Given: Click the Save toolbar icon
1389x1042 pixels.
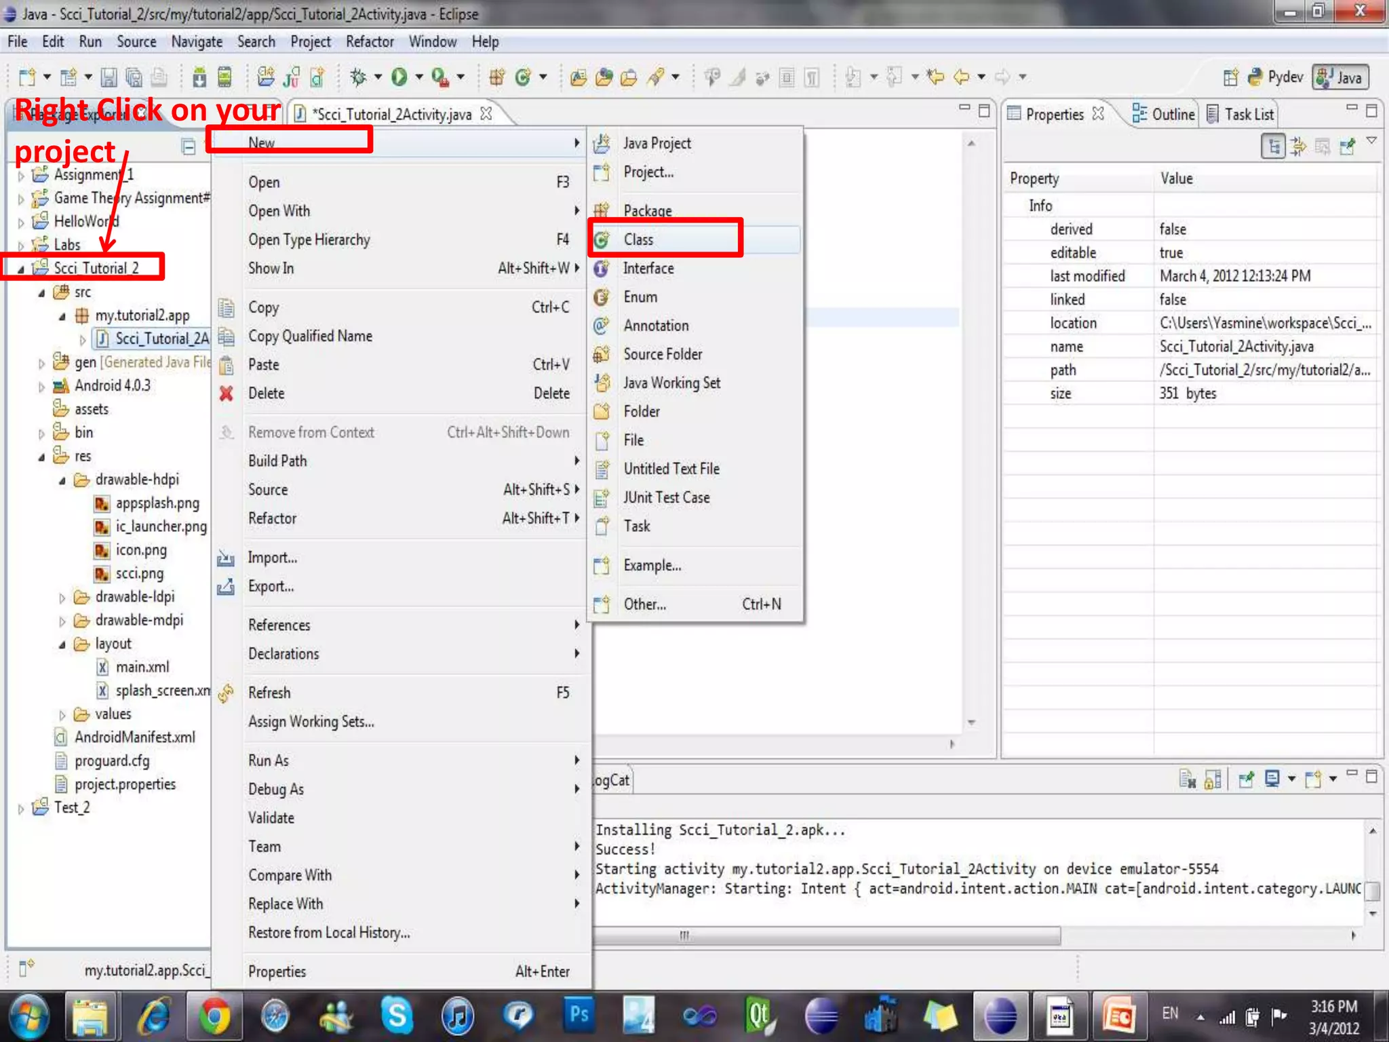Looking at the screenshot, I should [x=109, y=77].
